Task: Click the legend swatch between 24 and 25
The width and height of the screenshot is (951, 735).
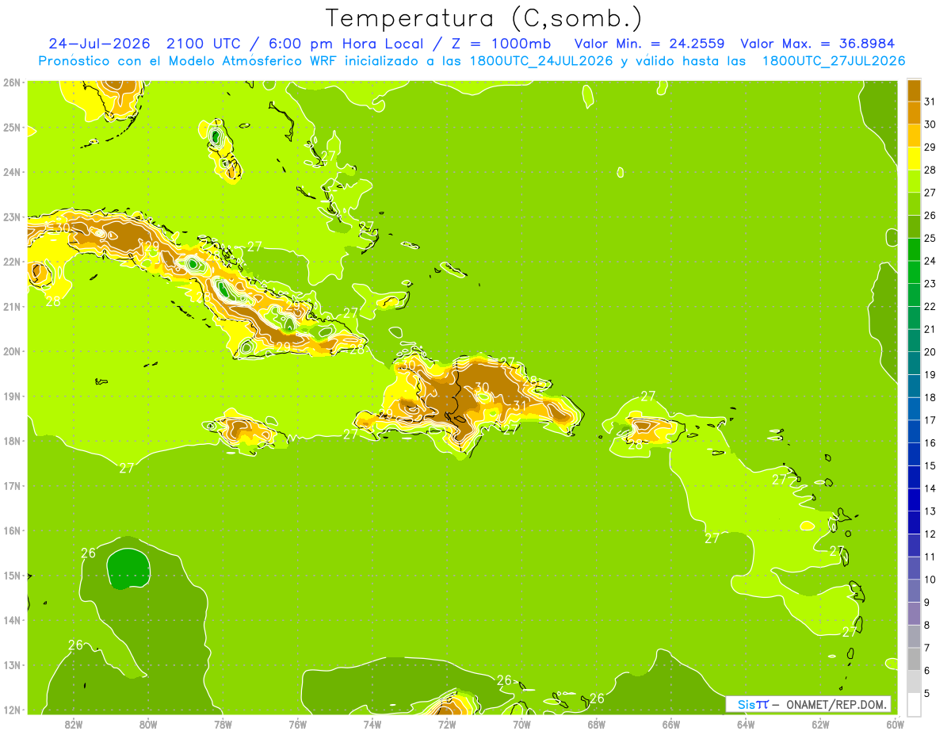Action: [x=914, y=249]
